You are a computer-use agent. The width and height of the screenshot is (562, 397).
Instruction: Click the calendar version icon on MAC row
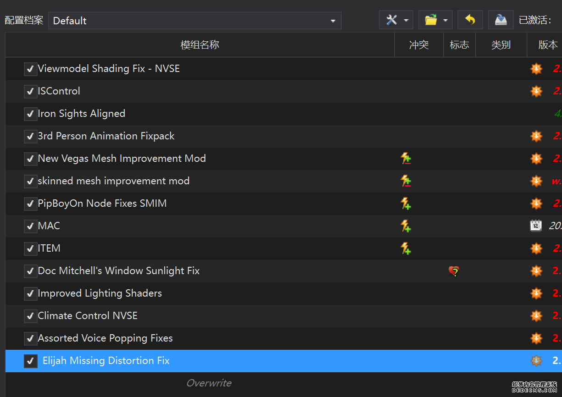(536, 226)
